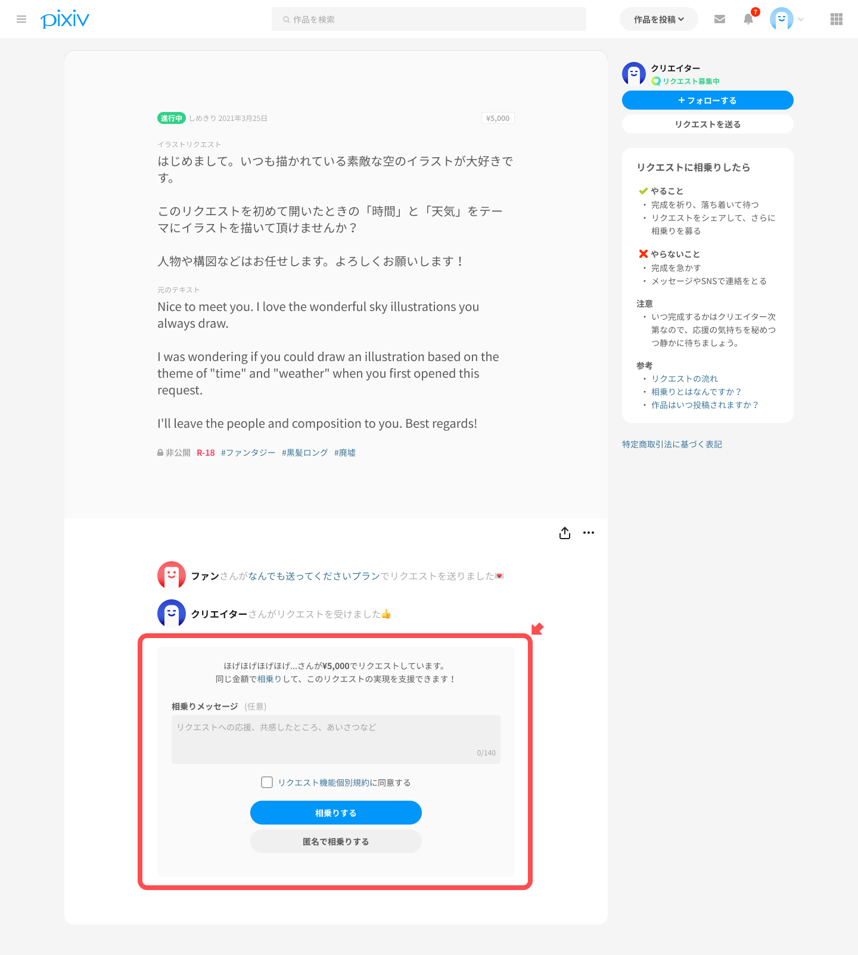
Task: Open the apps grid icon
Action: pyautogui.click(x=837, y=19)
